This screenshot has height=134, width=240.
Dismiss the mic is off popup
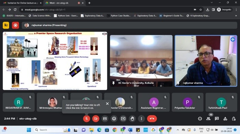point(107,104)
